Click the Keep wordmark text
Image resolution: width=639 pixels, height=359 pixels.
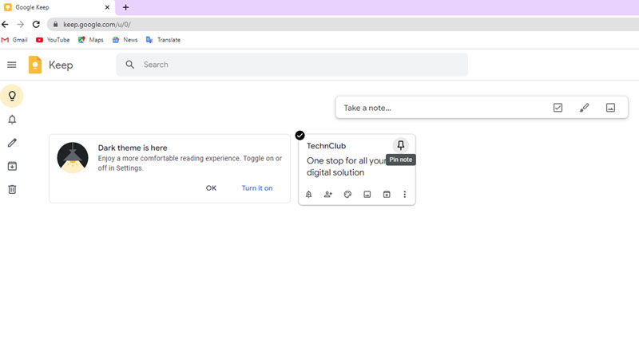tap(61, 65)
